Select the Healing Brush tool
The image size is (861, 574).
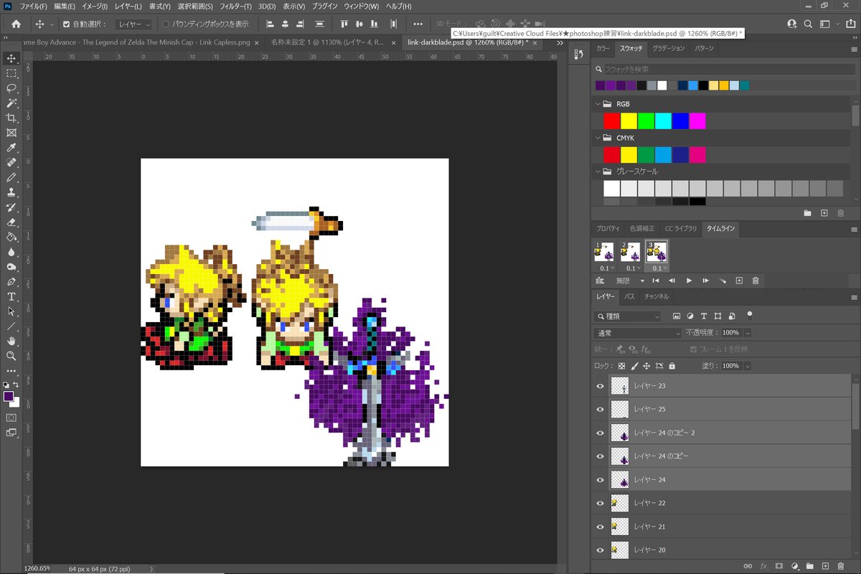pyautogui.click(x=11, y=163)
